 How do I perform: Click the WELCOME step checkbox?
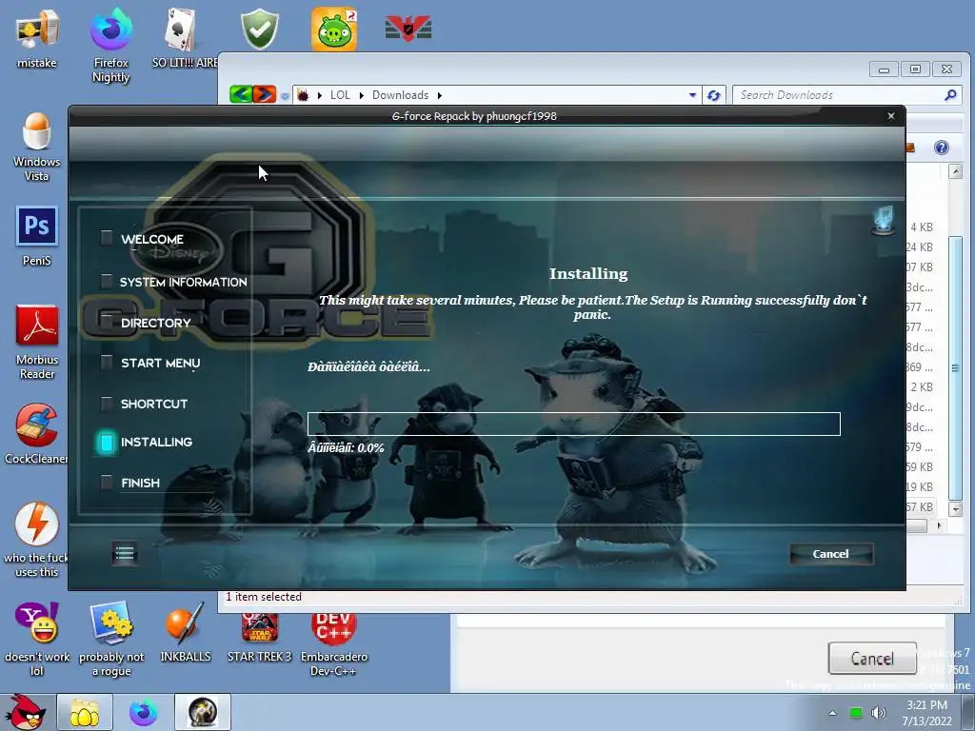pyautogui.click(x=107, y=237)
